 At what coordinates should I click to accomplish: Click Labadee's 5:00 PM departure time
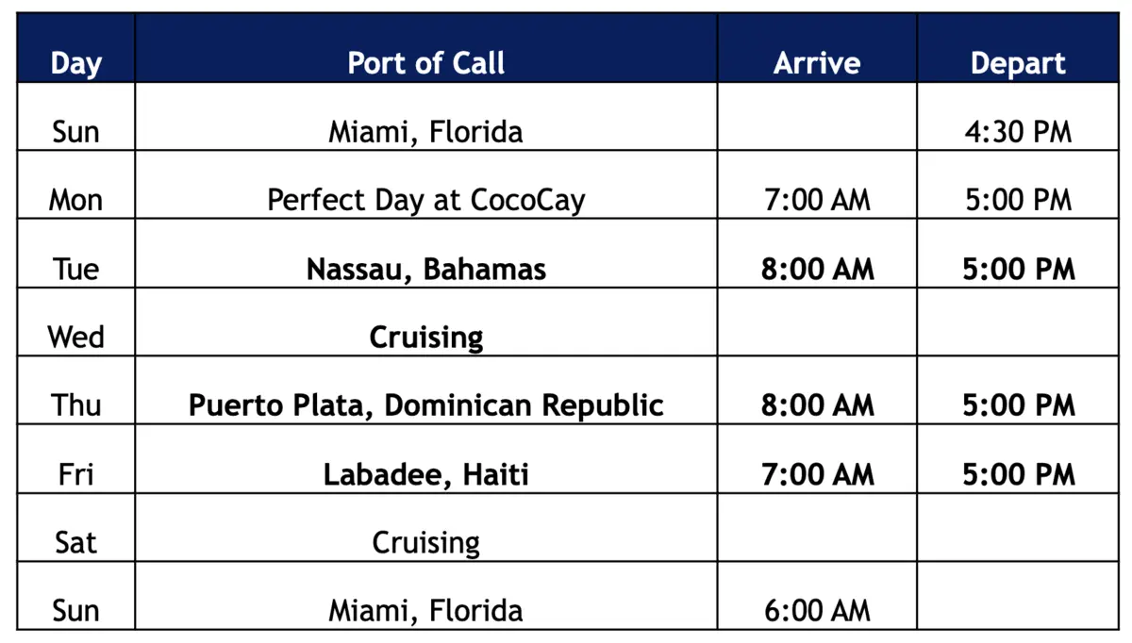(x=1018, y=473)
